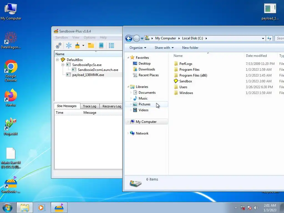Select the DefaultBox sandbox entry
This screenshot has width=284, height=213.
click(x=75, y=60)
